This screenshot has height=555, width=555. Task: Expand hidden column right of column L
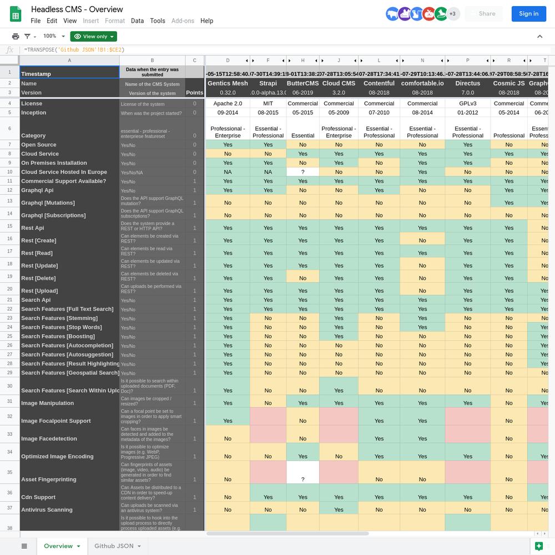pos(397,60)
